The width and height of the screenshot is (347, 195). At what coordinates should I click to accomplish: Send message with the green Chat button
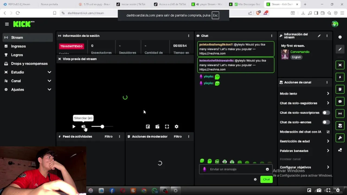[266, 179]
